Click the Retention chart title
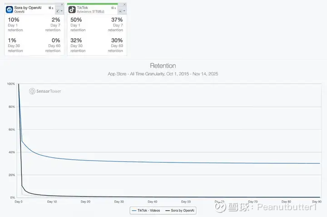 point(163,66)
